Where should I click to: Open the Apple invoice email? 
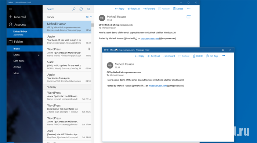pos(67,78)
